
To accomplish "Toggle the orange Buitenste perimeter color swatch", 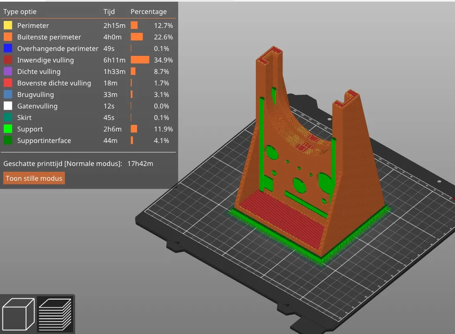I will (x=8, y=37).
